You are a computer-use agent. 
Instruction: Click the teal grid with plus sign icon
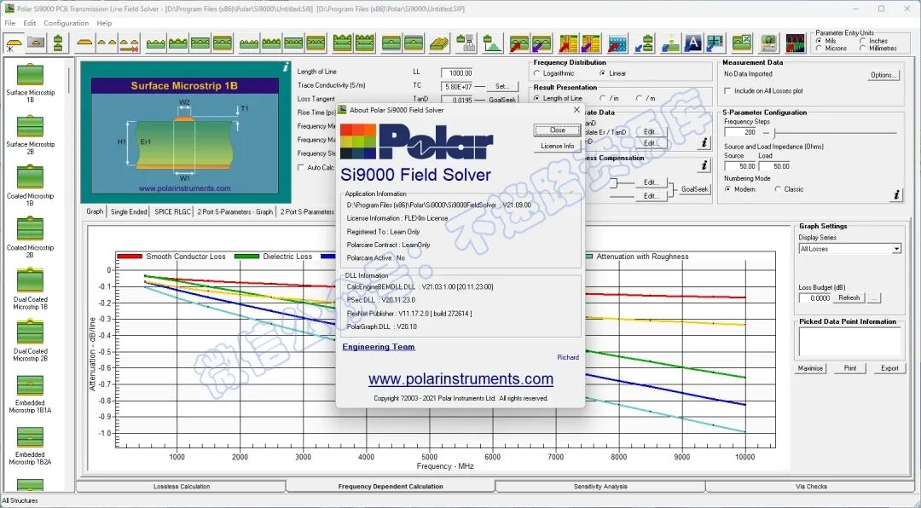click(x=715, y=43)
